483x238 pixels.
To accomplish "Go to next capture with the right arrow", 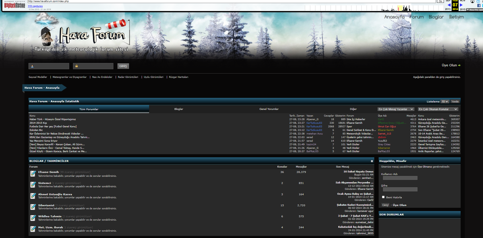I will (461, 5).
